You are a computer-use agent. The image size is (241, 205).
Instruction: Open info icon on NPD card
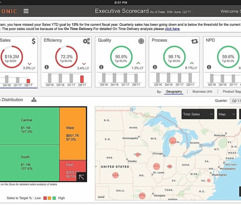(209, 67)
